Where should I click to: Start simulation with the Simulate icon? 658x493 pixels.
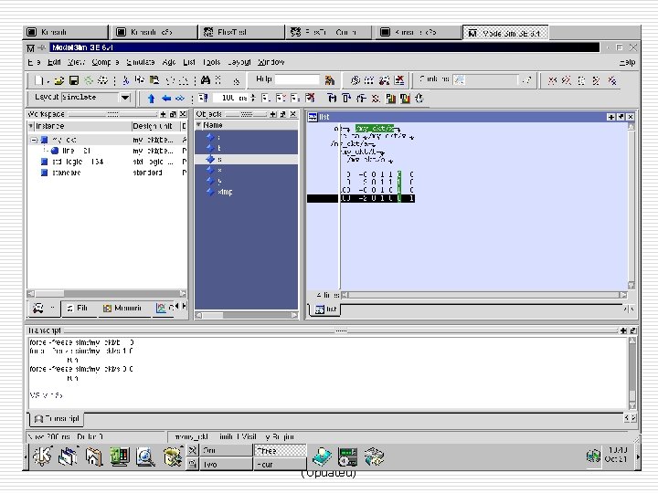384,80
